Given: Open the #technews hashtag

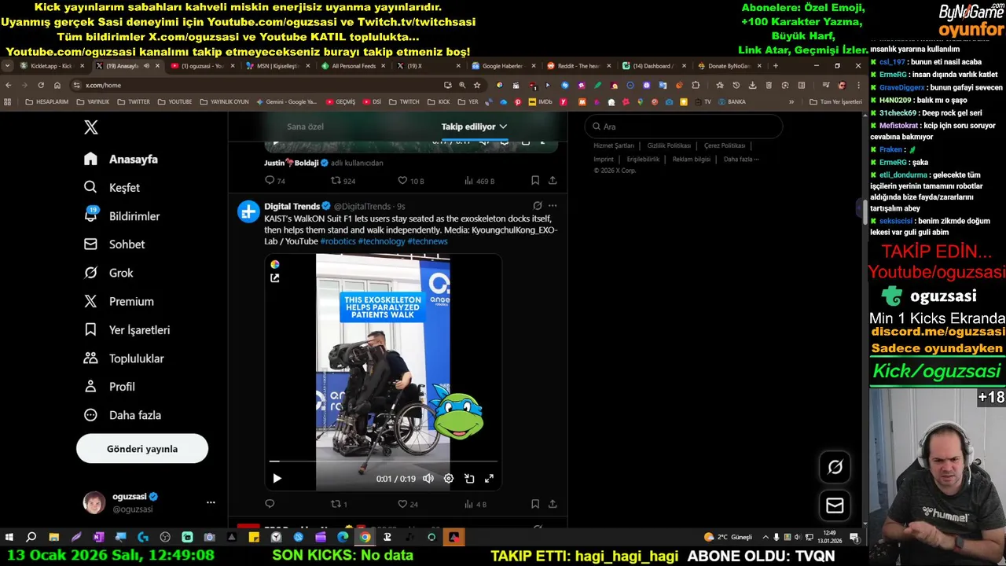Looking at the screenshot, I should 428,241.
